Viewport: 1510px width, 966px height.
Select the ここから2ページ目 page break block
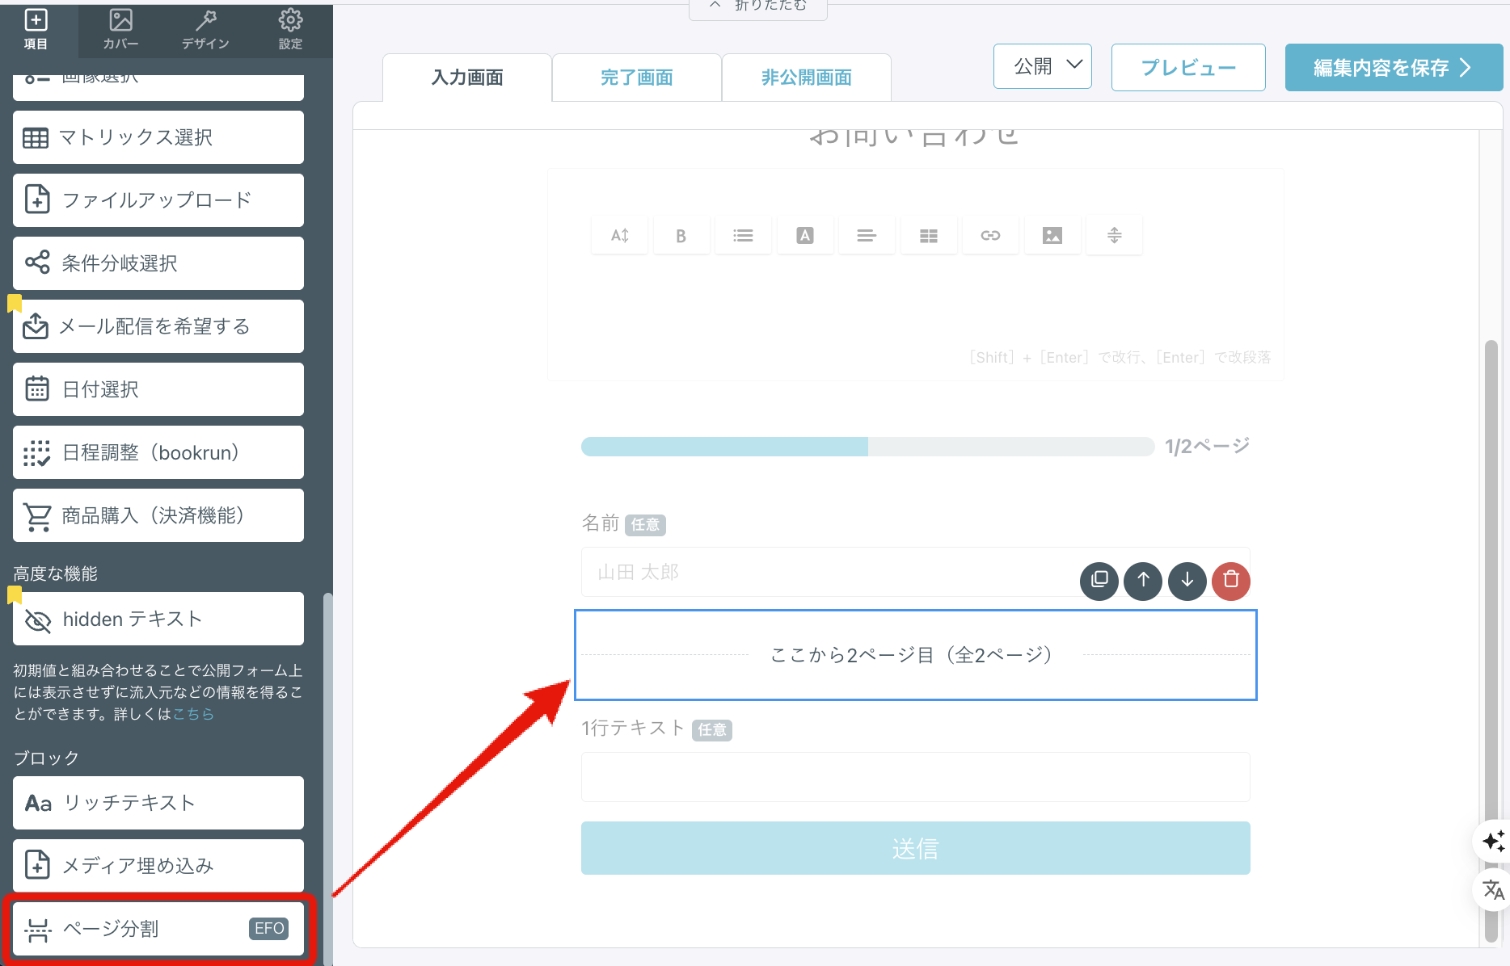click(915, 655)
